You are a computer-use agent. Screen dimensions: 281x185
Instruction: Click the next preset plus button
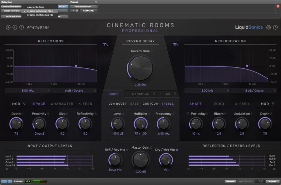(74, 11)
